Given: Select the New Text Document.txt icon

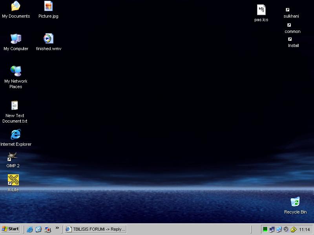Looking at the screenshot, I should coord(15,105).
